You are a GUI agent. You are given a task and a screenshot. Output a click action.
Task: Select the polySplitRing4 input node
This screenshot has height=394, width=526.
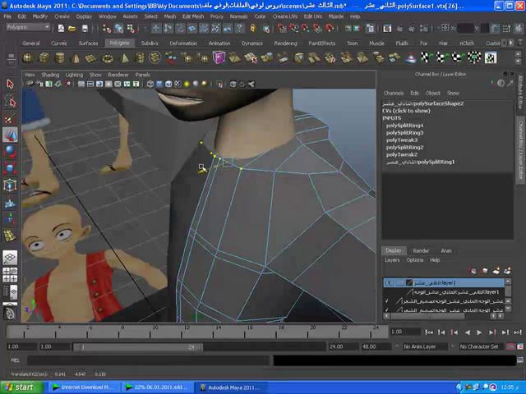[x=404, y=126]
